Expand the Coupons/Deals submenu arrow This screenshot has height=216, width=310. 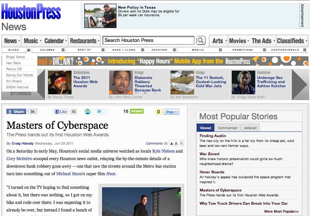tap(305, 50)
